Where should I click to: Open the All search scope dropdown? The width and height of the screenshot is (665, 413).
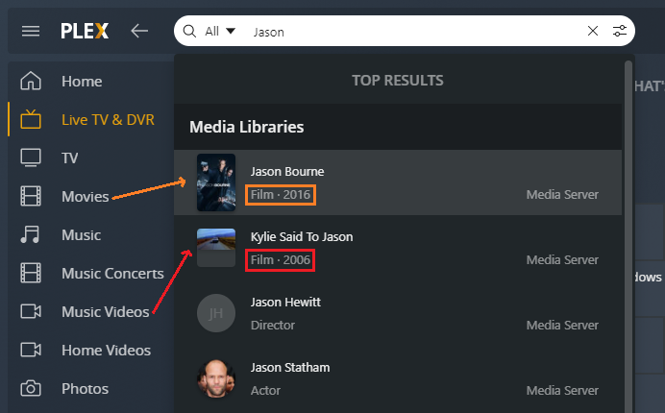220,31
